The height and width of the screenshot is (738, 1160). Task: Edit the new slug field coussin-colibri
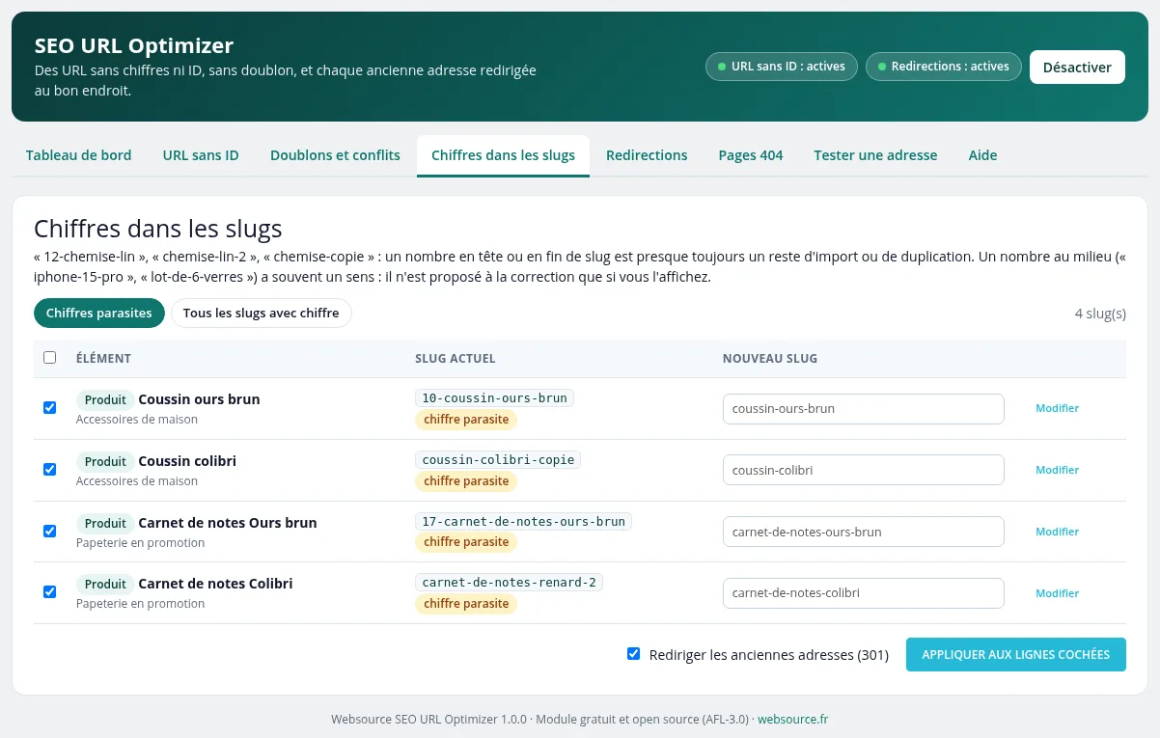pyautogui.click(x=864, y=470)
